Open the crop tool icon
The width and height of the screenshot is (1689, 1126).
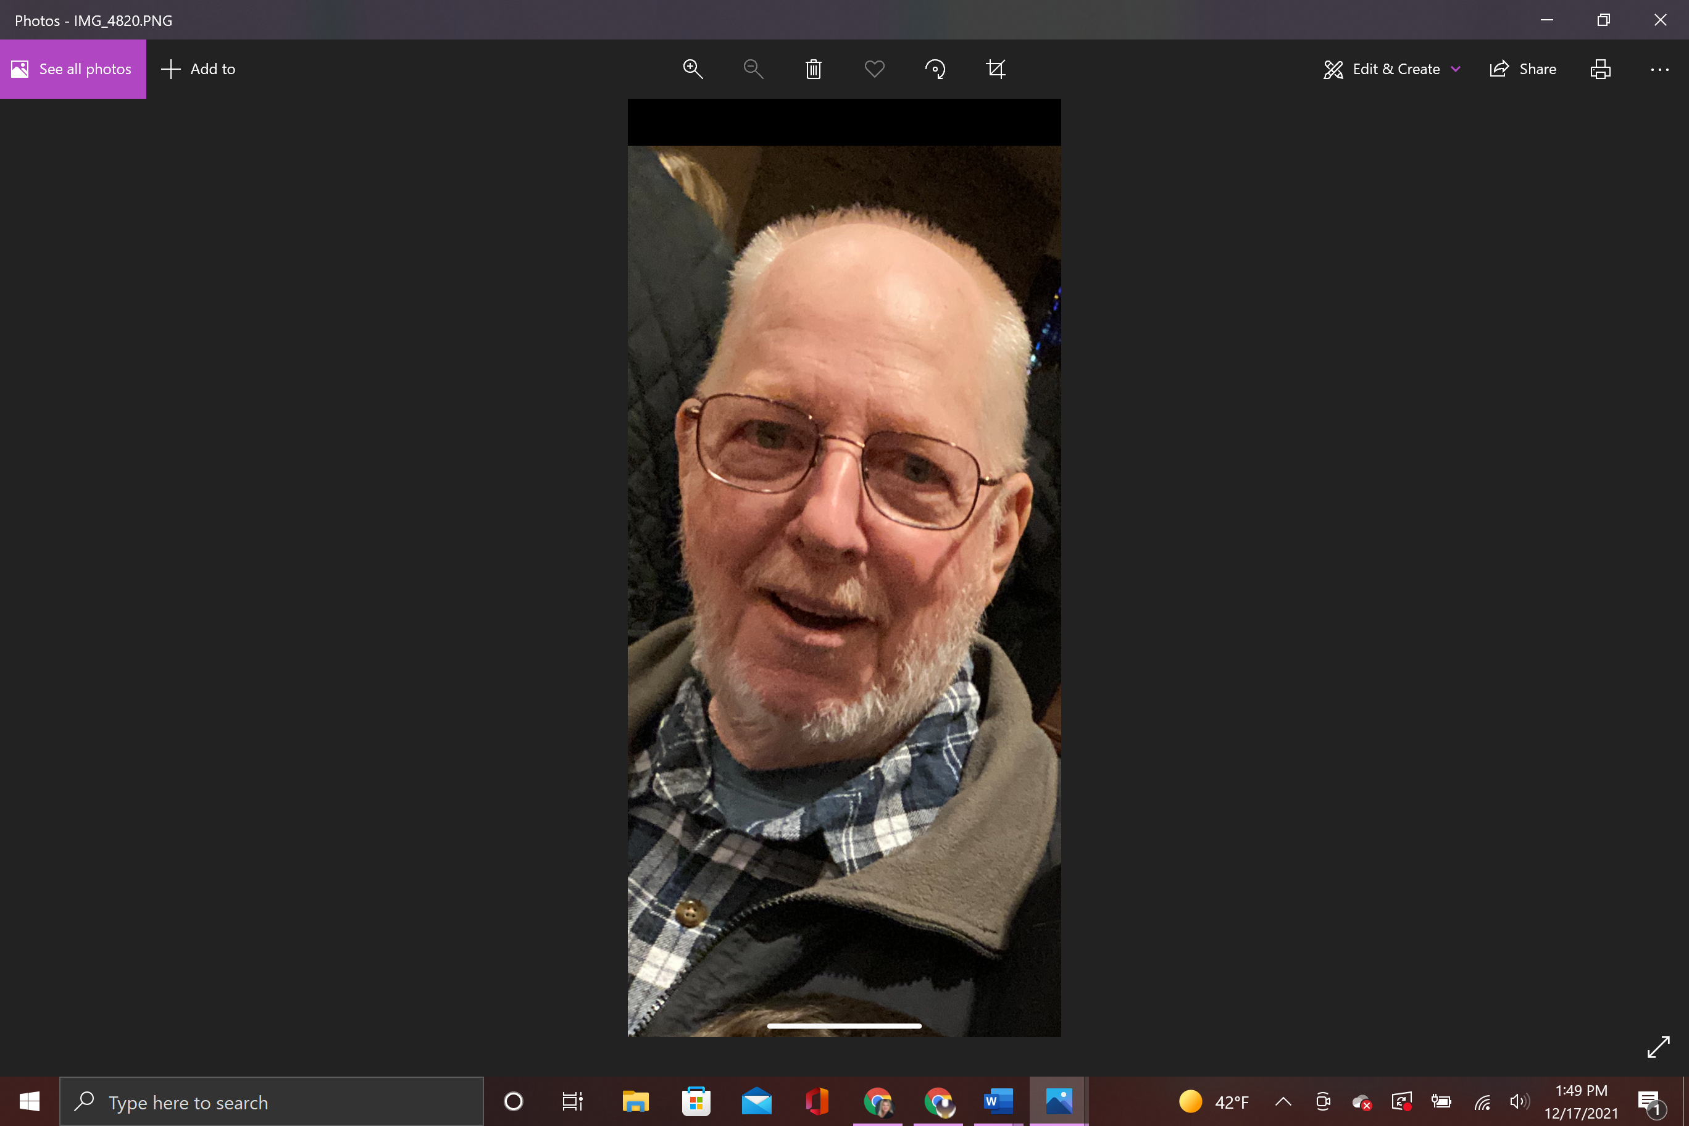(995, 69)
